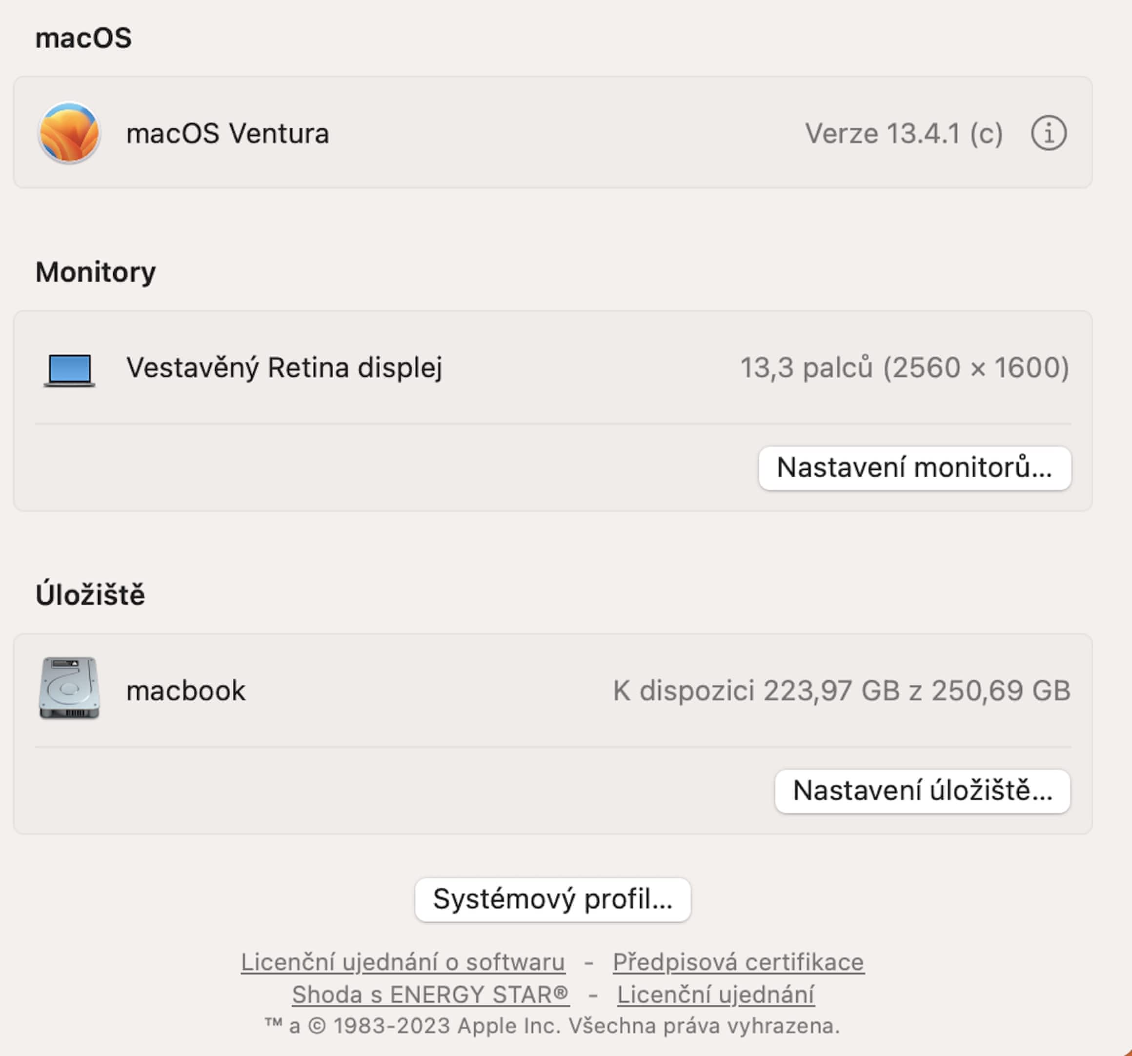Click the macbook hard drive icon

click(x=69, y=688)
